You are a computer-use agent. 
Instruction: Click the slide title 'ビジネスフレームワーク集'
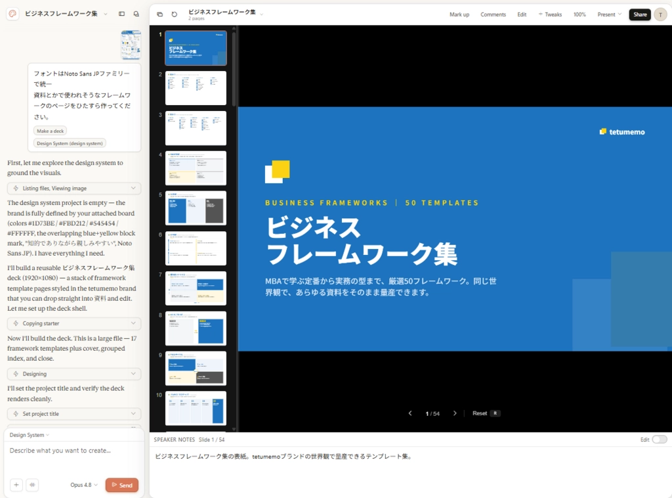point(362,240)
